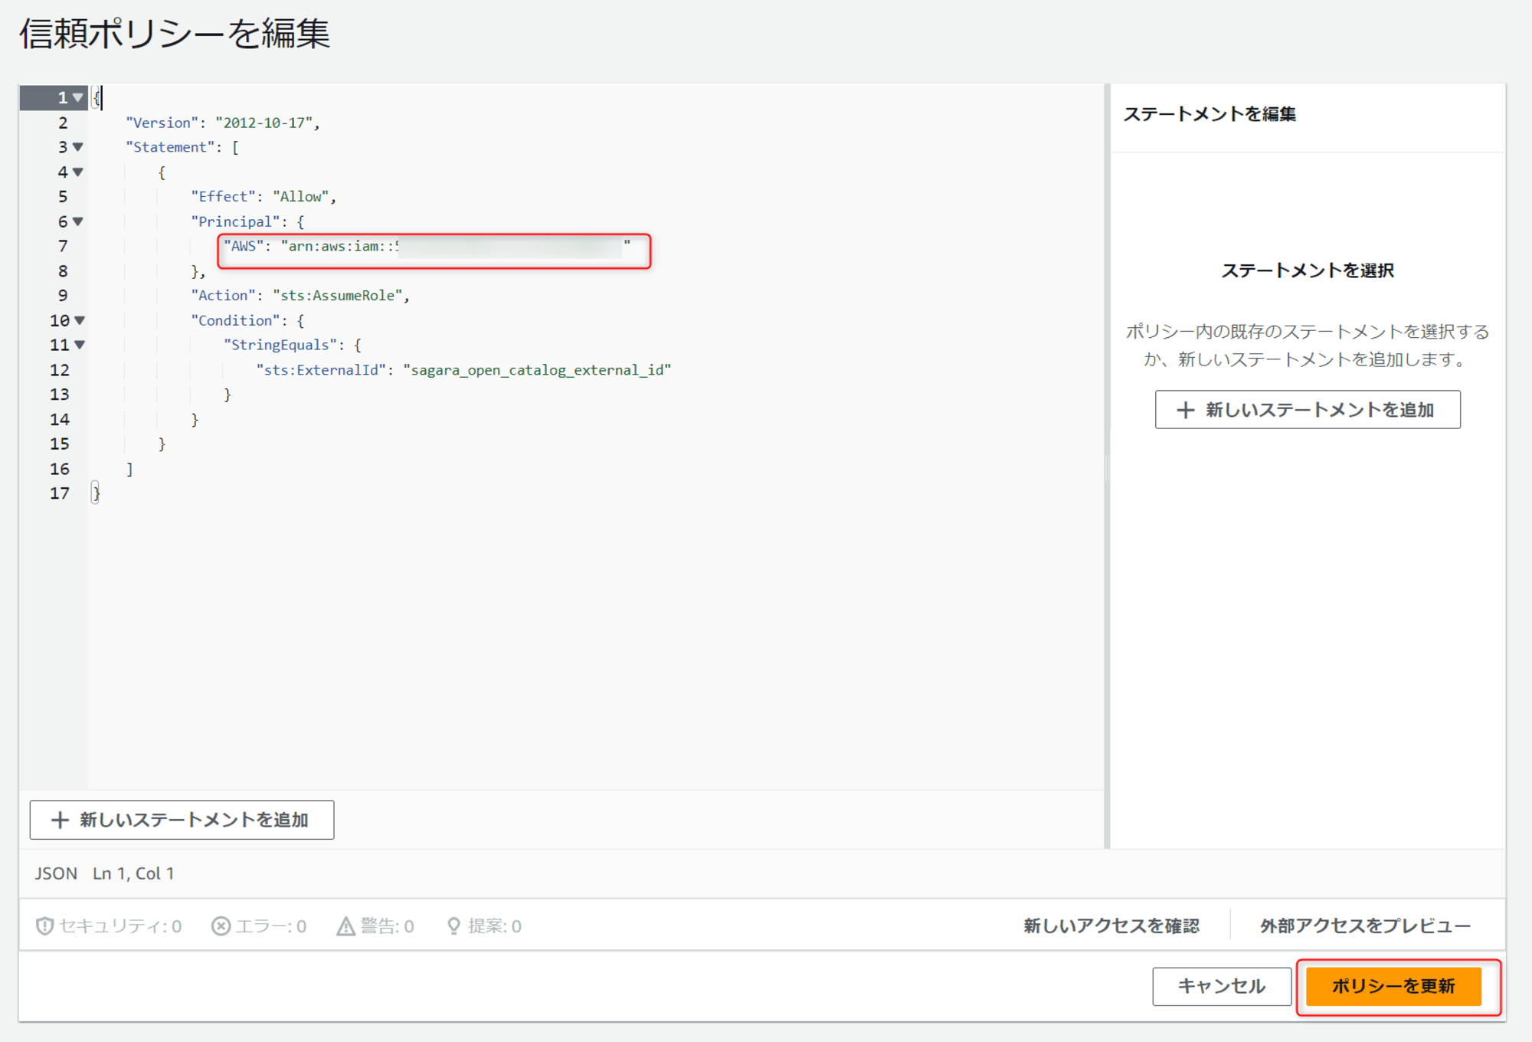Click the "sts:AssumeRole" value
1532x1042 pixels.
[337, 296]
